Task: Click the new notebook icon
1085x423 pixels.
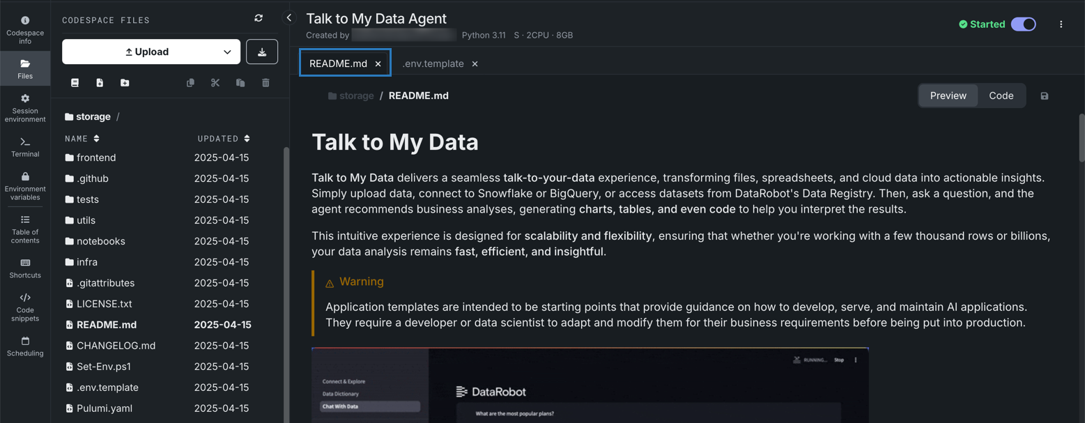Action: [x=75, y=83]
